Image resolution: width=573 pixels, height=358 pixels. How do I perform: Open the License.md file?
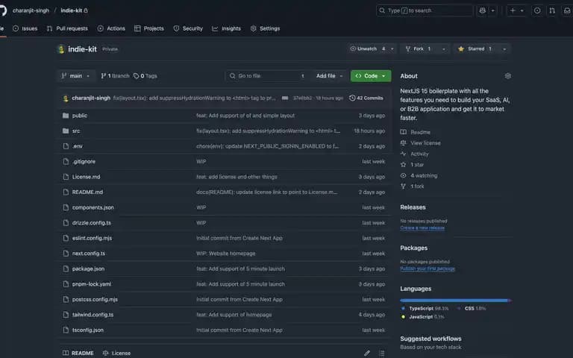87,177
